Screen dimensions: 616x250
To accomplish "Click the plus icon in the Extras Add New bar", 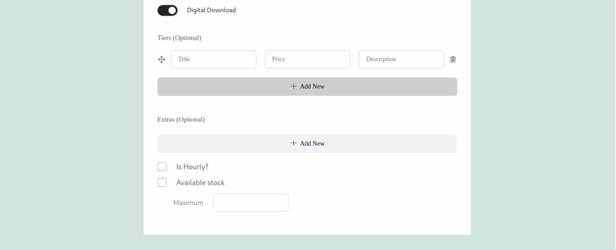I will [x=294, y=143].
